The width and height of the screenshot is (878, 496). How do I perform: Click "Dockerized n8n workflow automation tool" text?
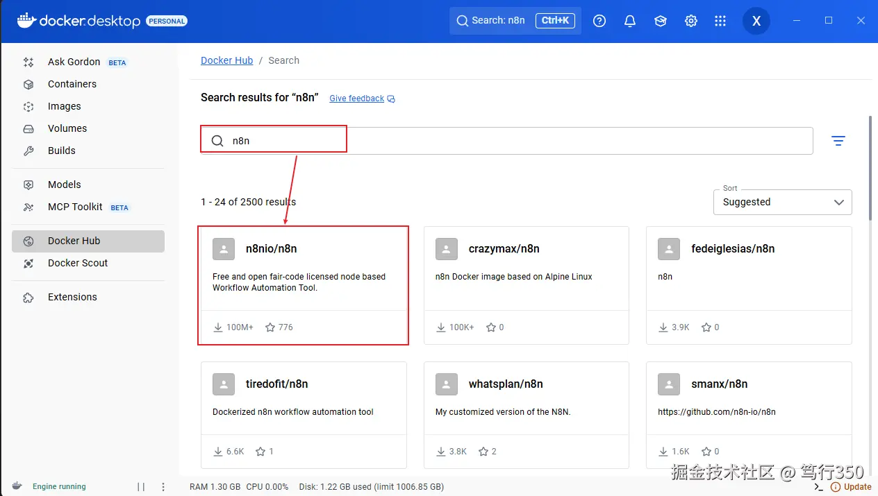(x=293, y=412)
